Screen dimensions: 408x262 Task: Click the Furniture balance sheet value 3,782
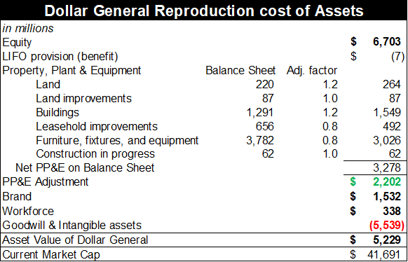[x=260, y=140]
